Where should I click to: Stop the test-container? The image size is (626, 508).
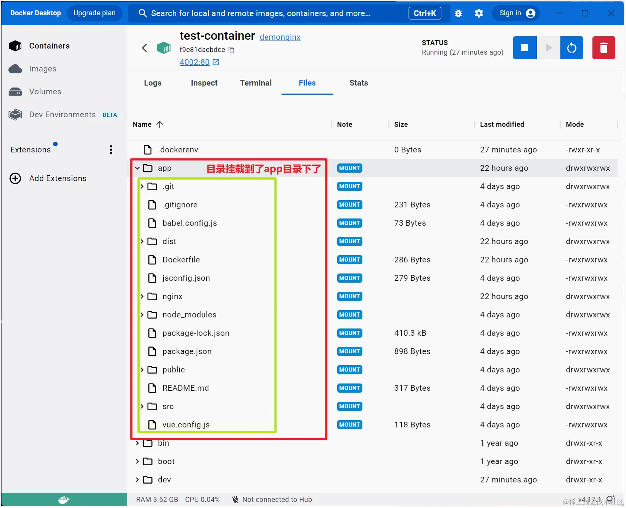(x=525, y=48)
